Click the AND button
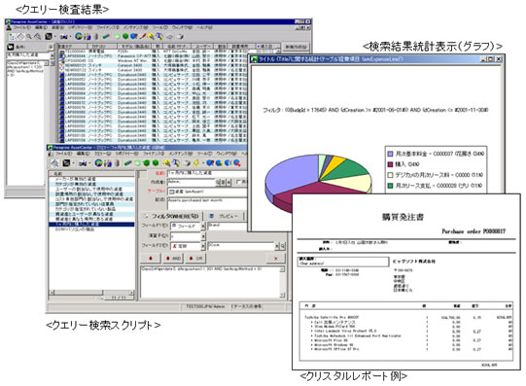The image size is (526, 386). pyautogui.click(x=173, y=259)
